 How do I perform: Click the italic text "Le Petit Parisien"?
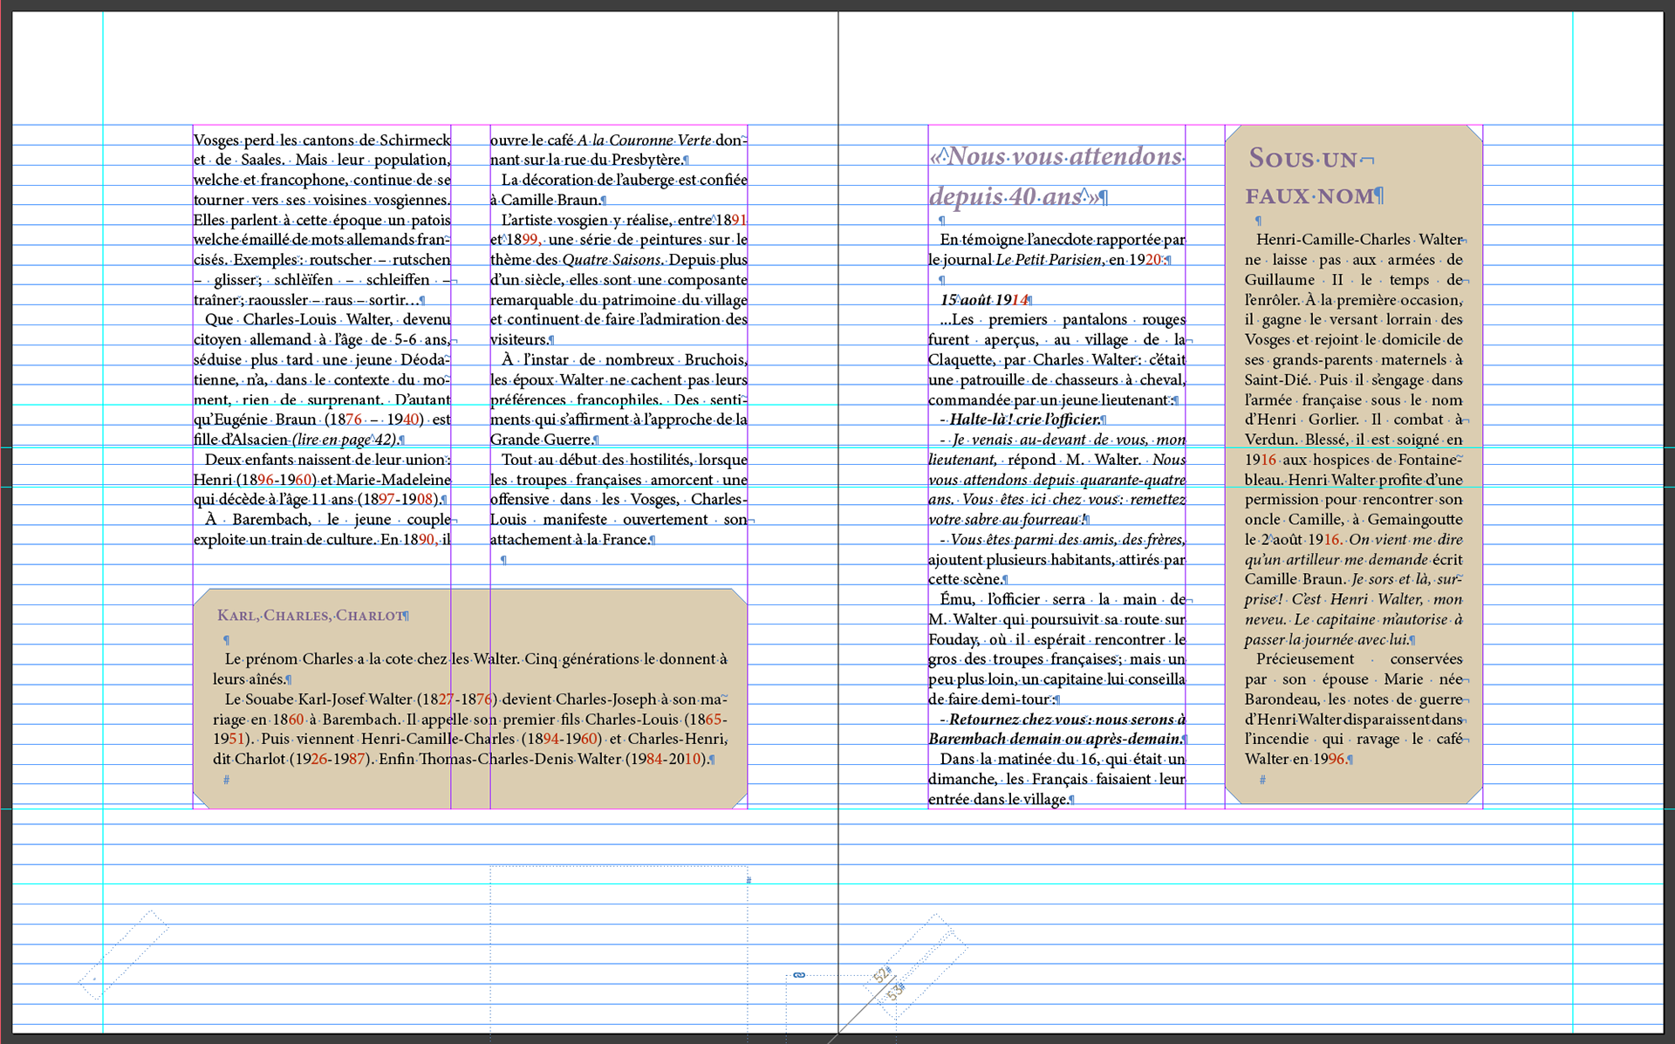point(1048,260)
